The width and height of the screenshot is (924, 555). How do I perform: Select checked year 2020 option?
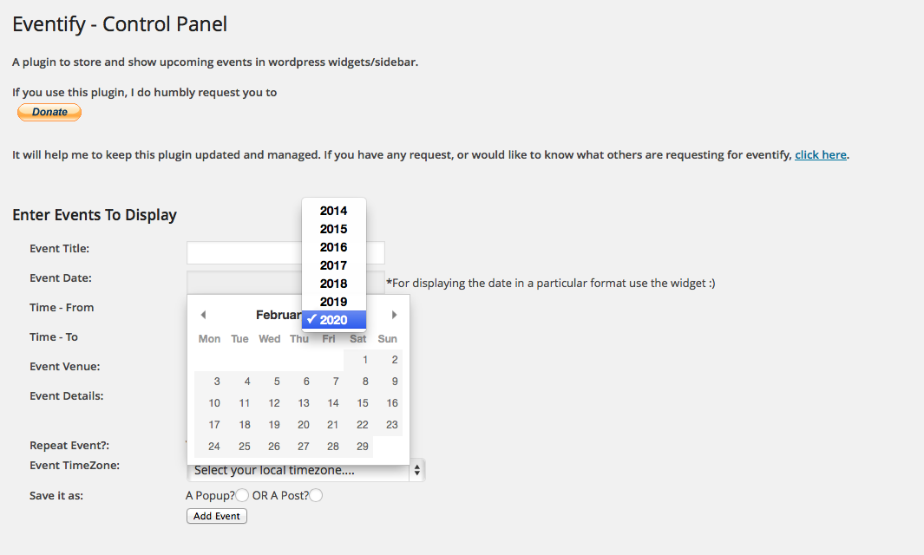pyautogui.click(x=333, y=320)
